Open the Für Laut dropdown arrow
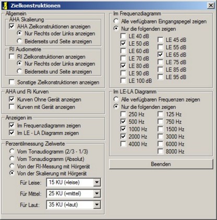 (97, 204)
